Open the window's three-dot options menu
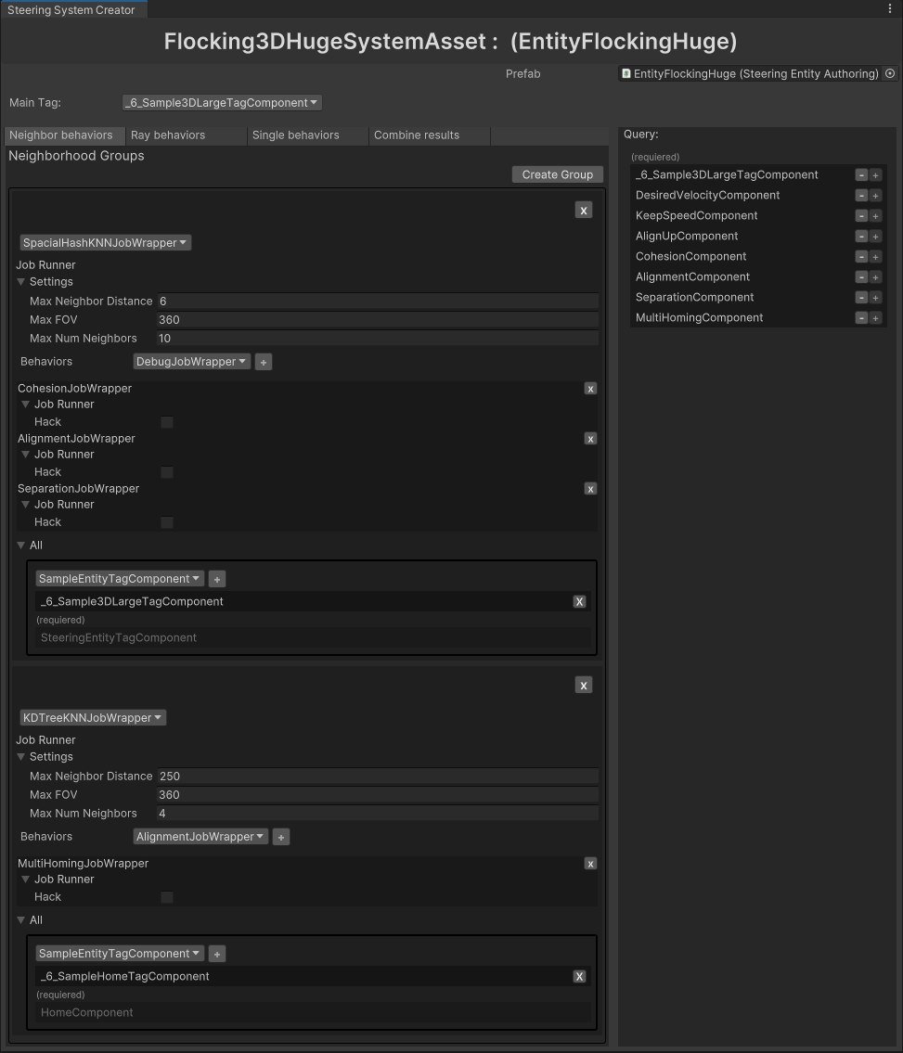 pyautogui.click(x=890, y=9)
